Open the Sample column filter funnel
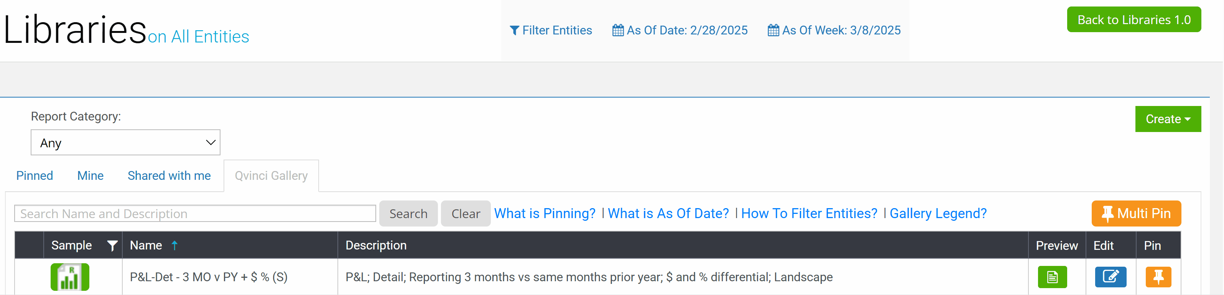The height and width of the screenshot is (295, 1224). tap(112, 246)
